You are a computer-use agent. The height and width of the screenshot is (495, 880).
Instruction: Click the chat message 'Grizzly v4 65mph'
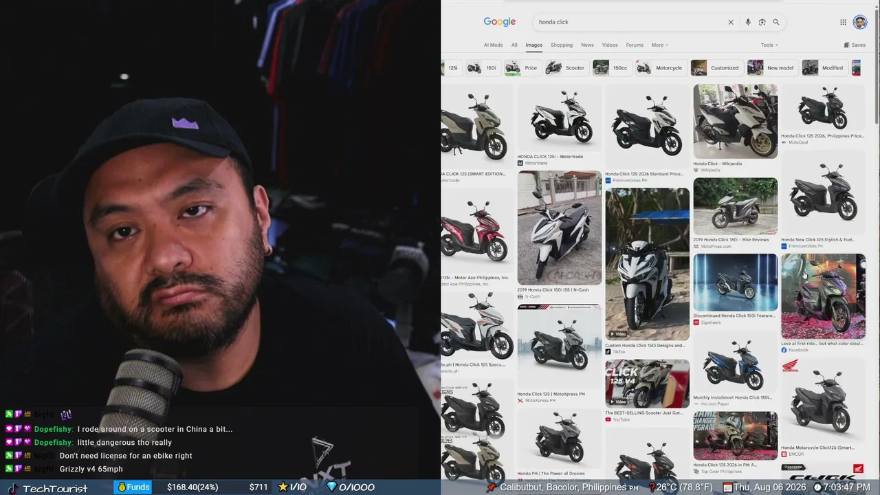[x=91, y=470]
